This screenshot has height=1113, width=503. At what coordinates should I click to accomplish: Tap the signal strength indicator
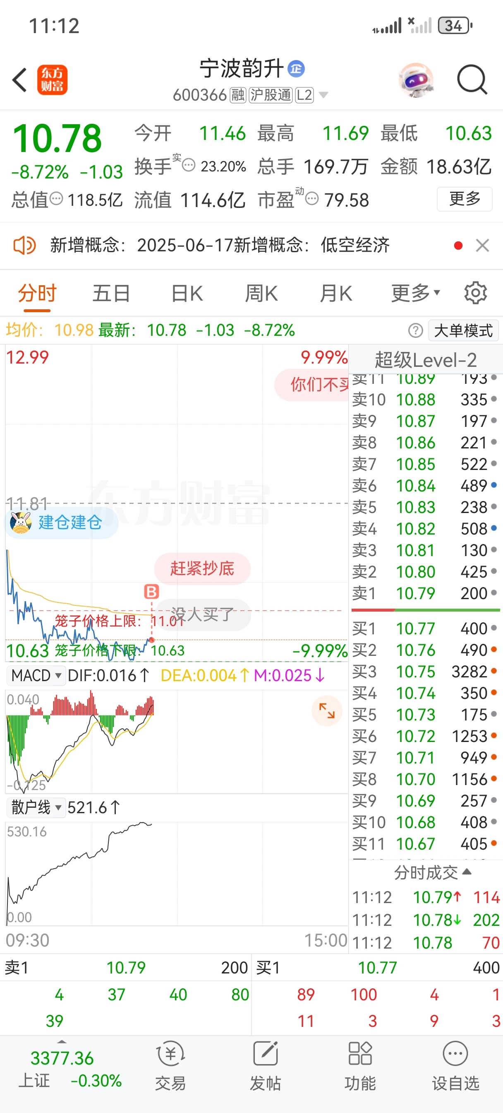(x=387, y=26)
